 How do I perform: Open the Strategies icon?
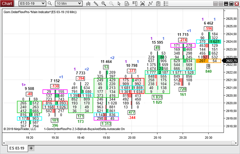click(x=150, y=4)
